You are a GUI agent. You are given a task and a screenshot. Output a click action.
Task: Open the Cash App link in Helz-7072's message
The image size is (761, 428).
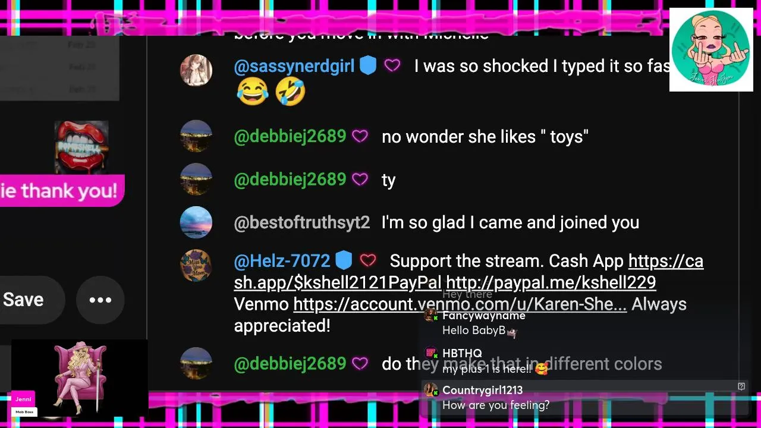click(x=468, y=272)
